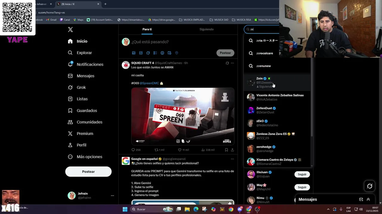Open the MUSICA RISA bookmark folder
This screenshot has height=214, width=382.
pos(241,20)
